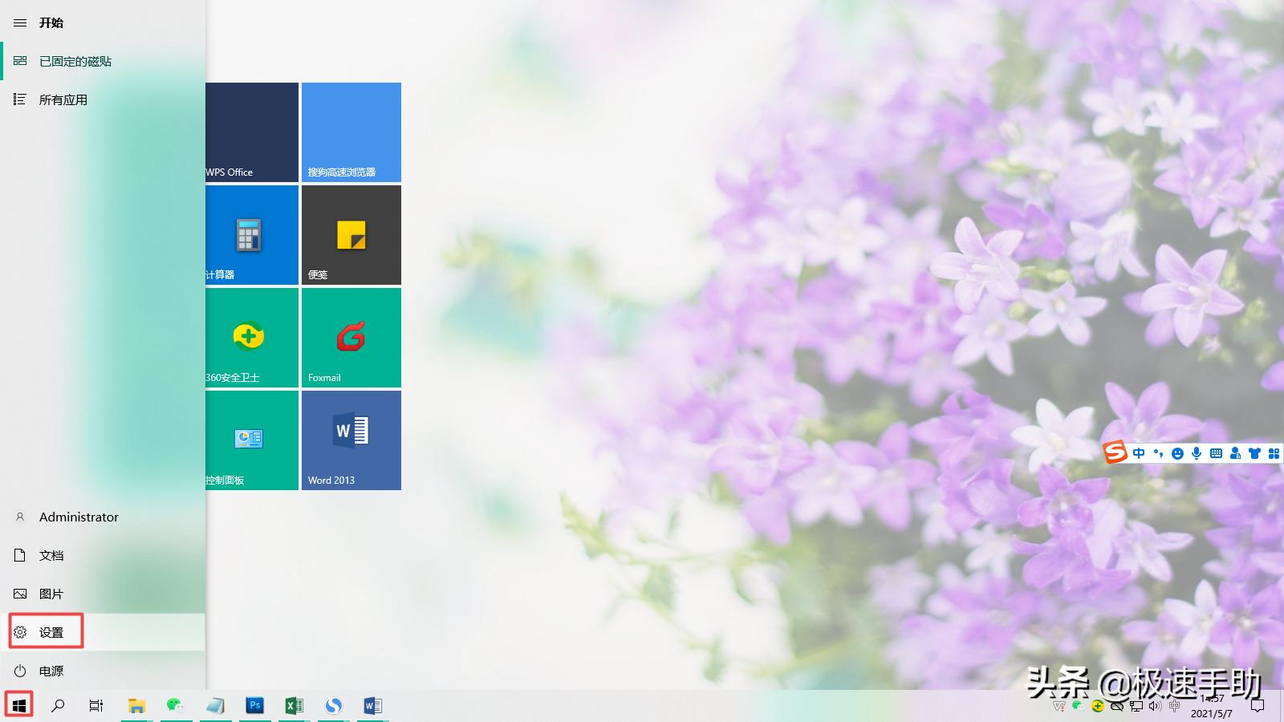Open Word 2013 from its Start tile

[x=351, y=440]
